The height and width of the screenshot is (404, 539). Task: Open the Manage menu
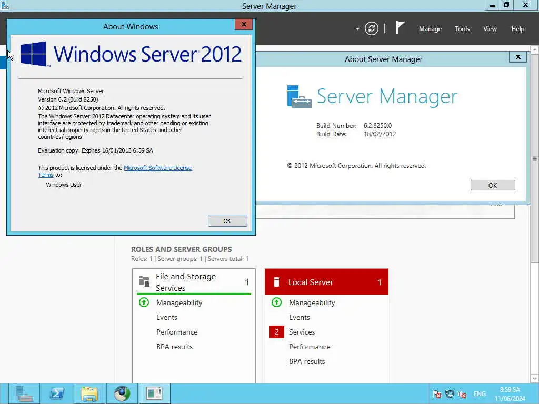click(x=430, y=29)
